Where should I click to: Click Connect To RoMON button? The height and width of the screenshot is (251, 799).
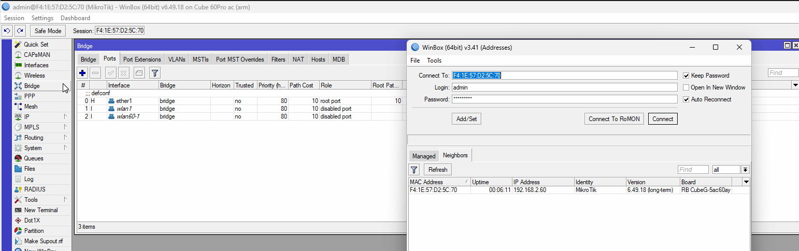point(614,119)
